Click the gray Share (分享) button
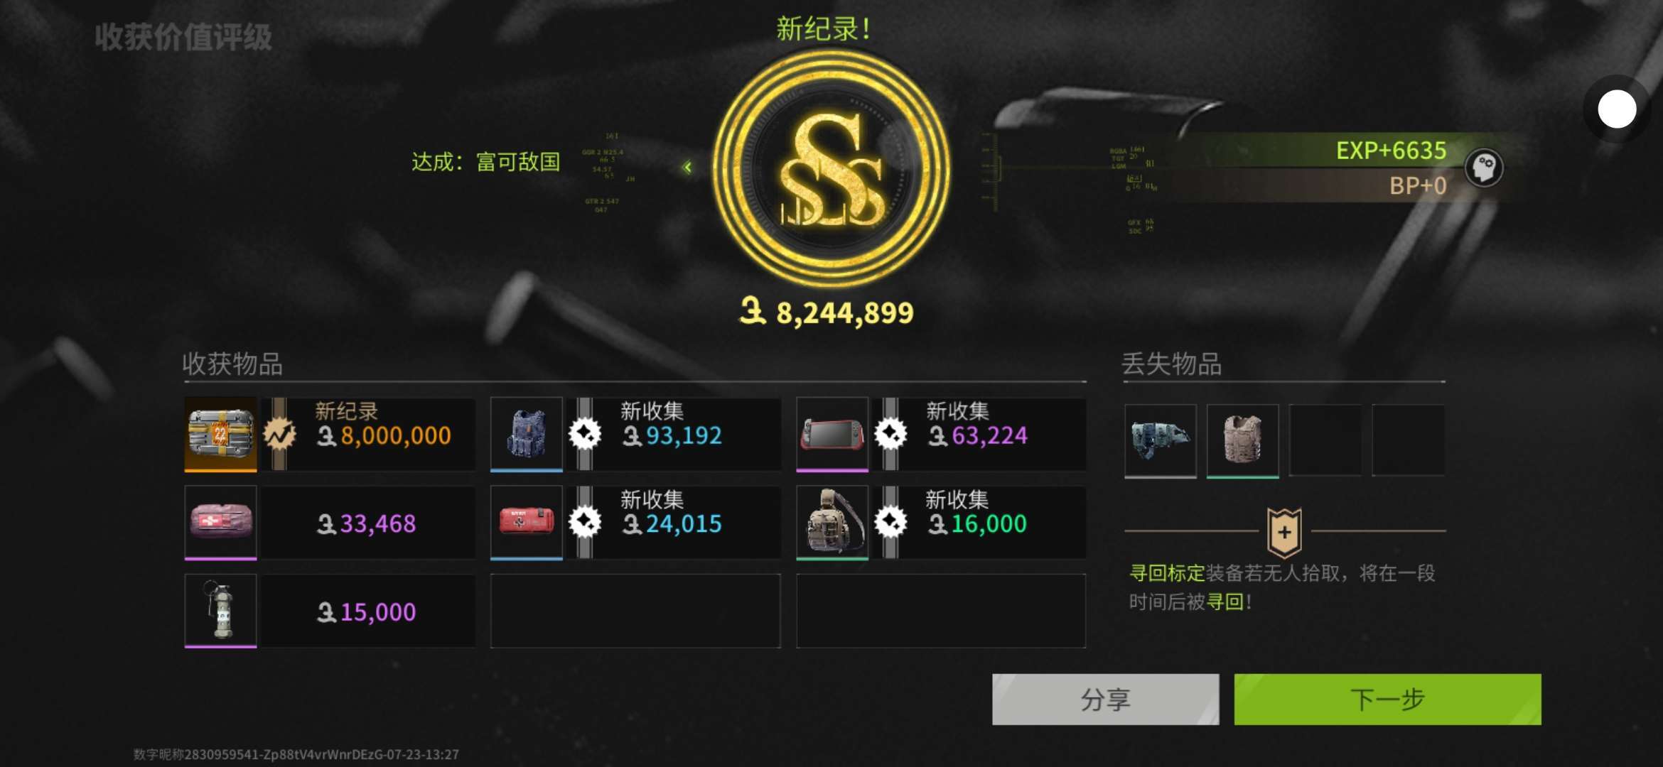The width and height of the screenshot is (1663, 767). point(1105,700)
